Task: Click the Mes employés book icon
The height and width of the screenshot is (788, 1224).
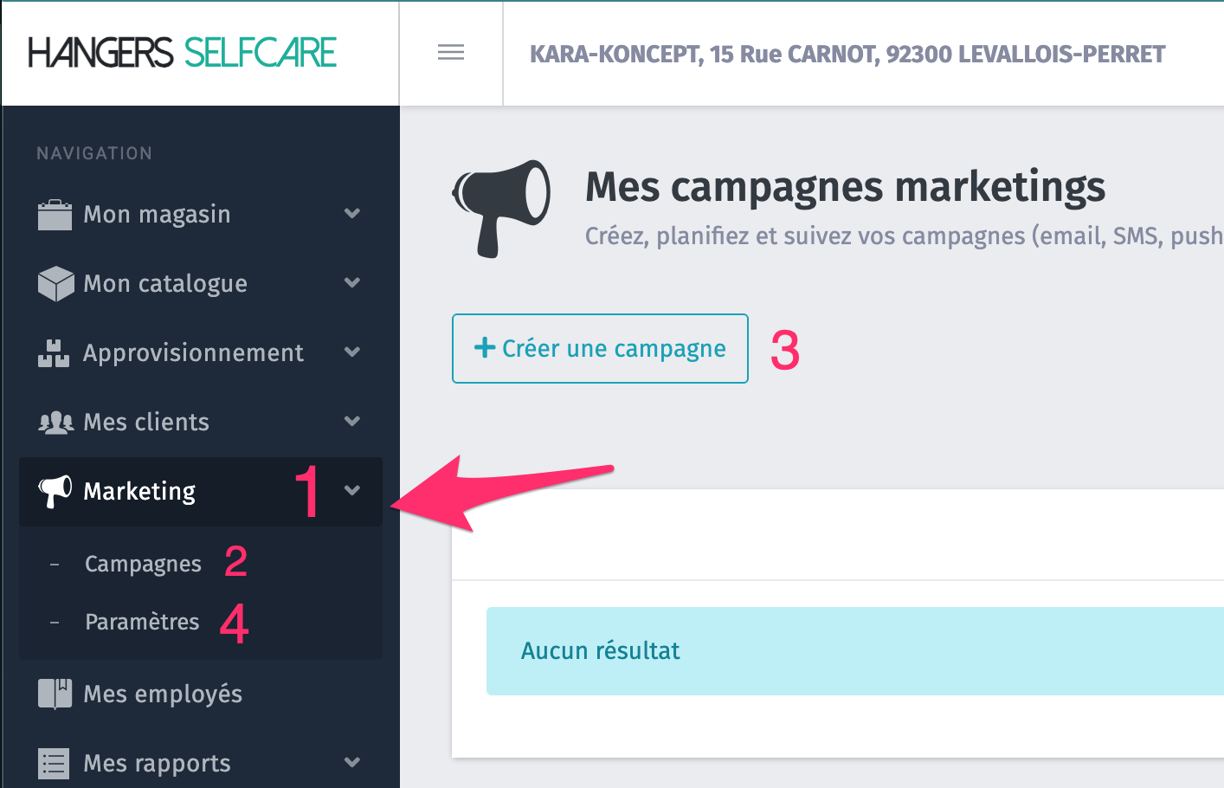Action: pyautogui.click(x=55, y=694)
